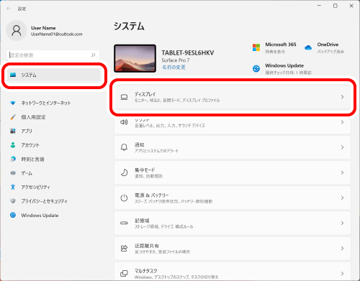
Task: Click the プライバシーとセキュリティ shield icon
Action: coord(13,201)
